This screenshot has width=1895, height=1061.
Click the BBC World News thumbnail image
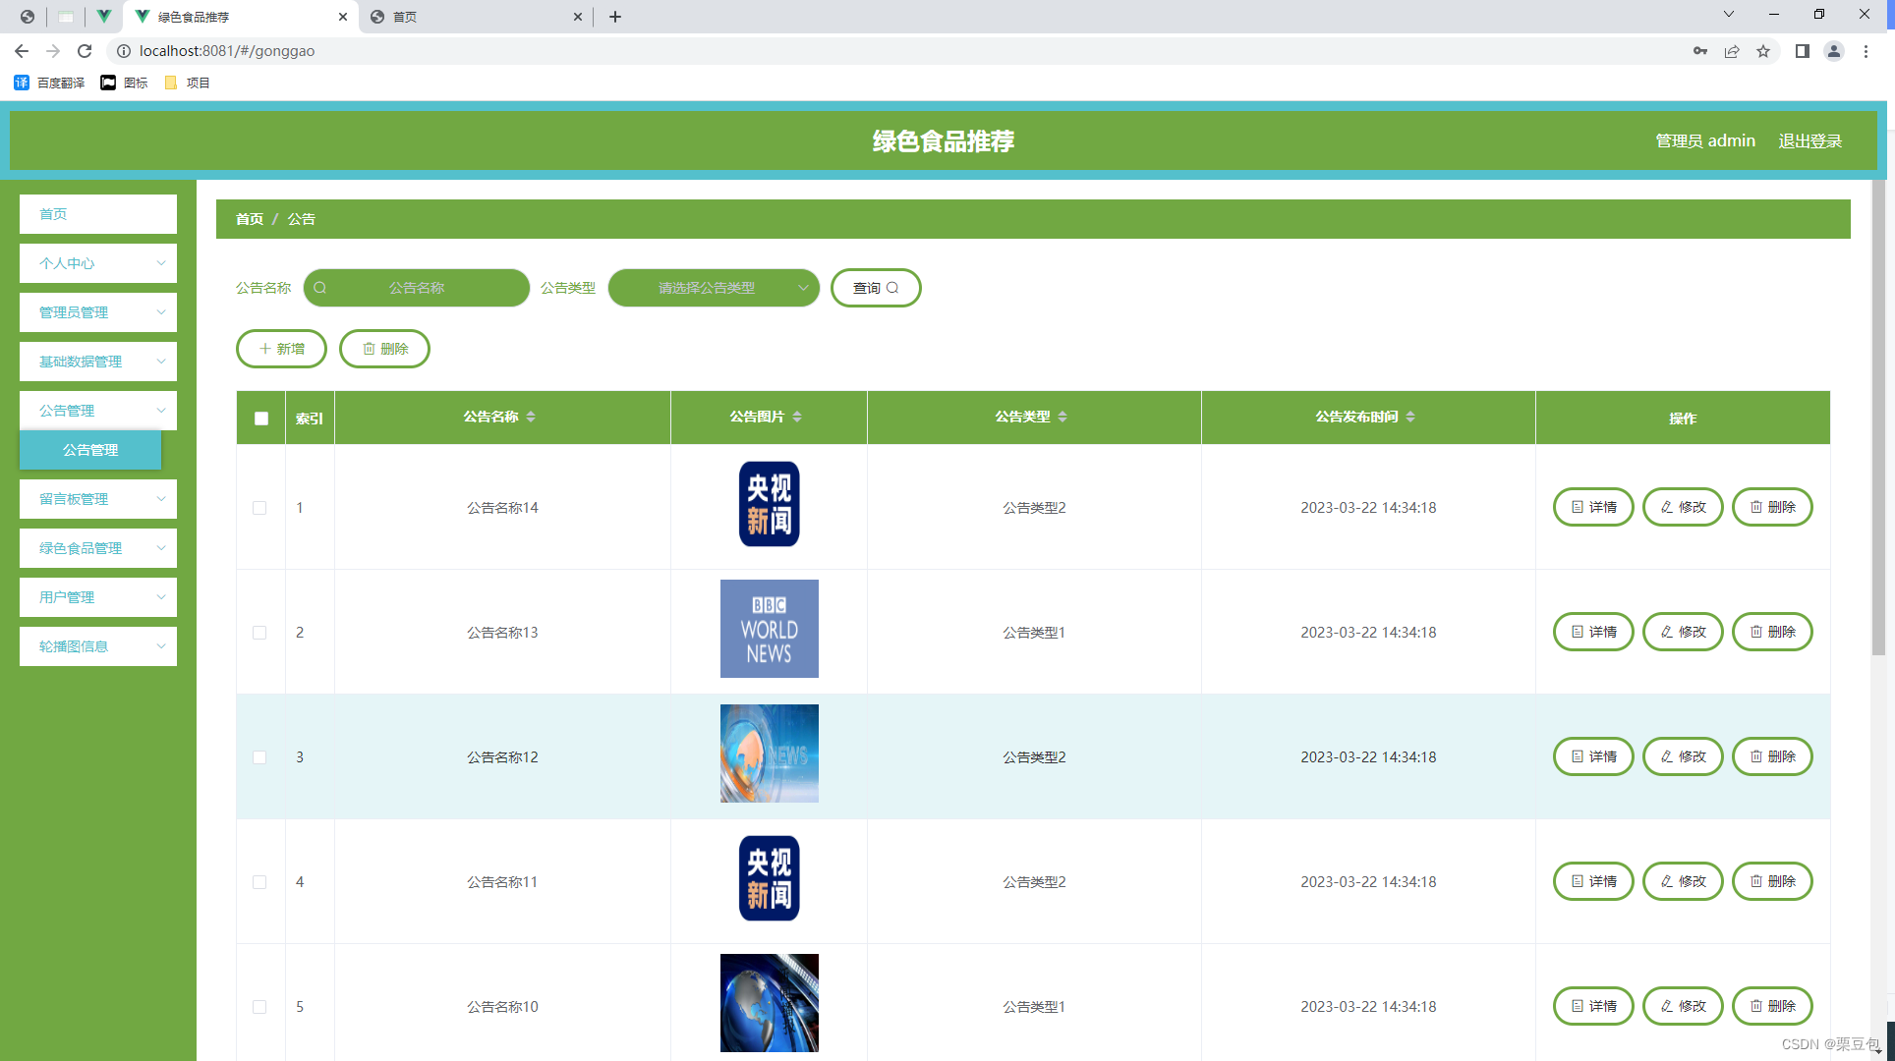pos(769,629)
